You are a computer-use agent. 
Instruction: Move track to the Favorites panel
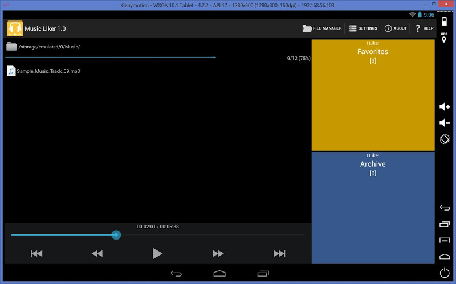[x=373, y=95]
